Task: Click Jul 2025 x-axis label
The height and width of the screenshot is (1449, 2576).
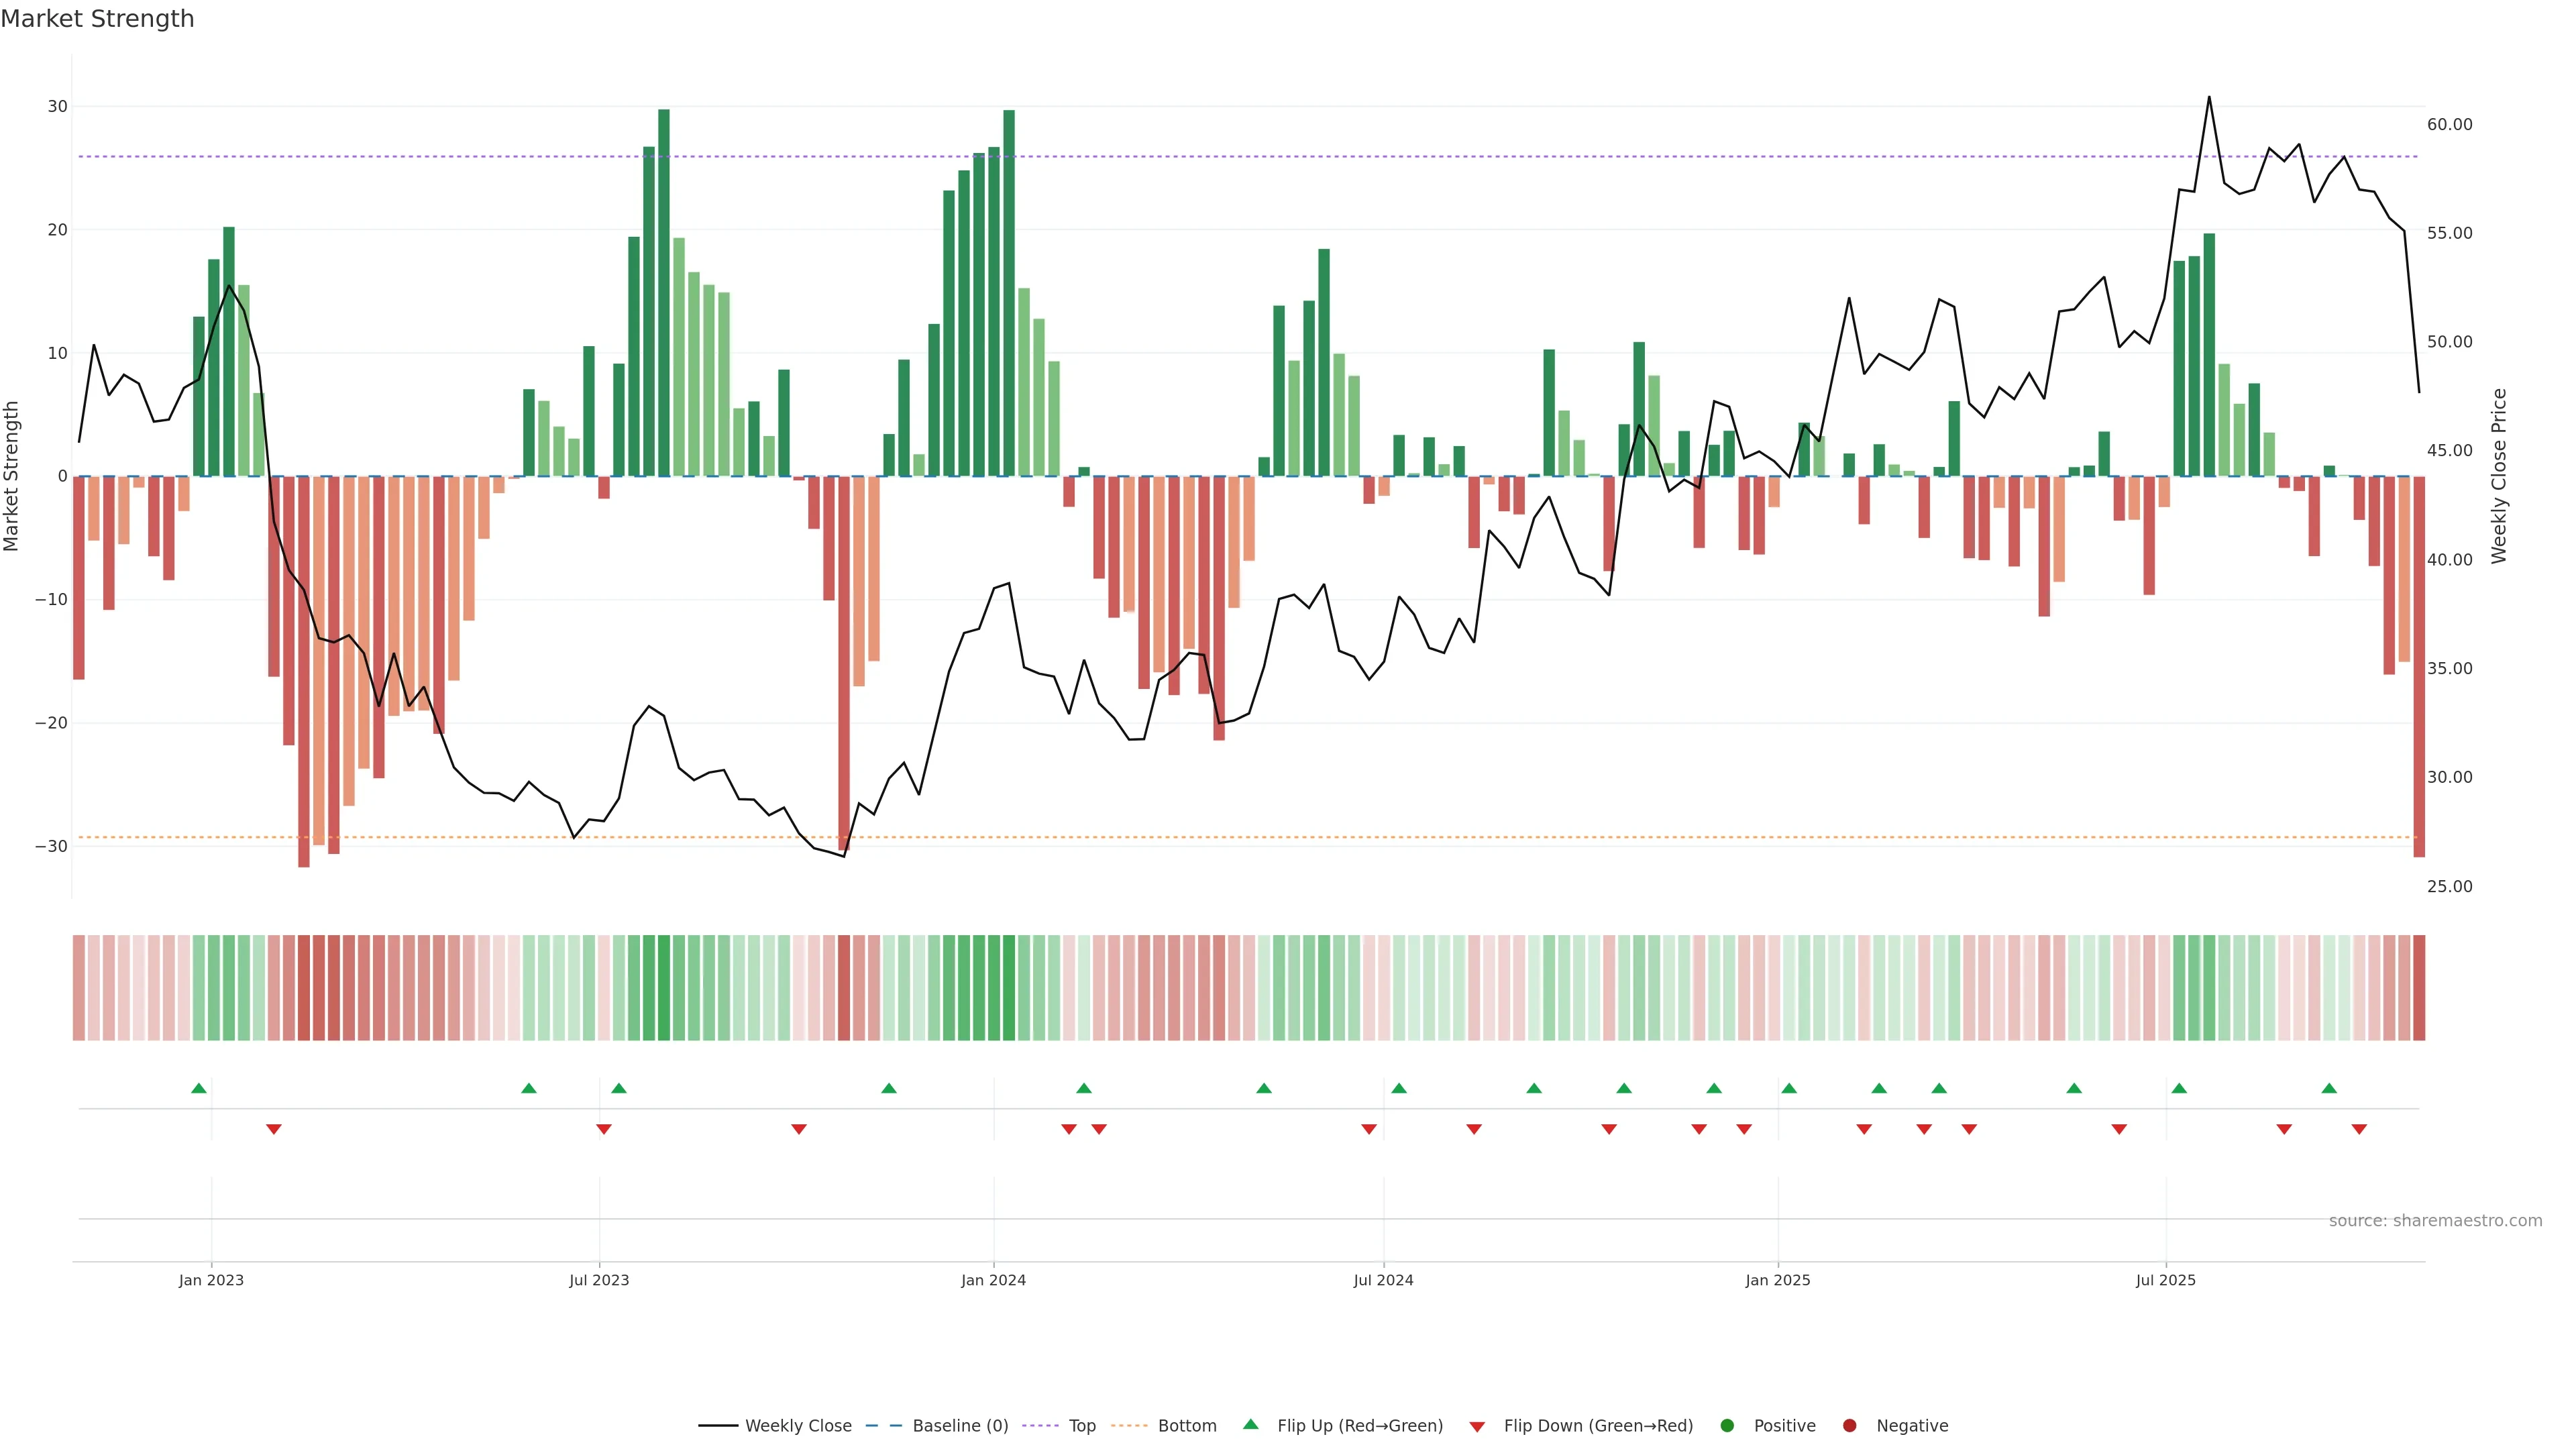Action: click(x=2166, y=1280)
